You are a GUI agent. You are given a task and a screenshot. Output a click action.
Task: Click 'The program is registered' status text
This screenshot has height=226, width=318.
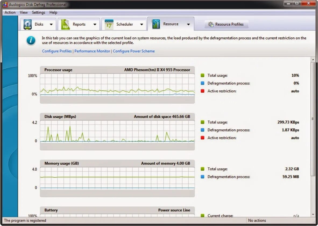point(25,220)
